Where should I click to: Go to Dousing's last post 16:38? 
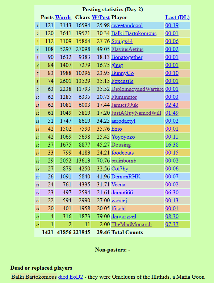(172, 145)
